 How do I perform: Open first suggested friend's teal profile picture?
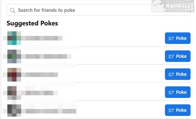(x=14, y=38)
